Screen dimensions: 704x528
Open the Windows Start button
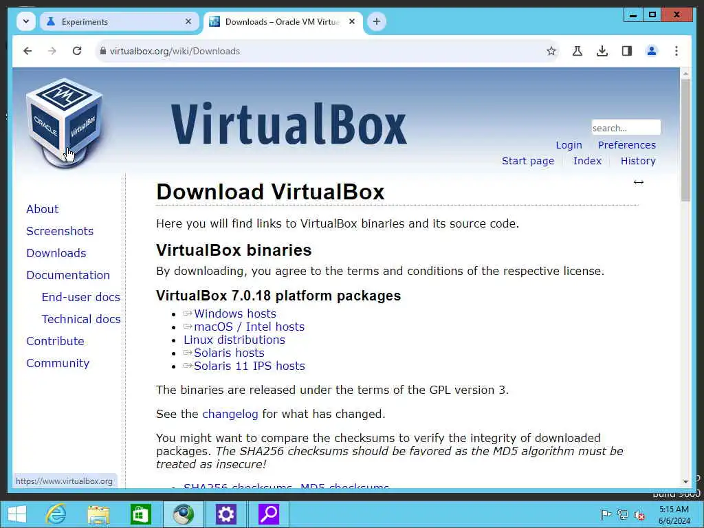click(x=17, y=514)
